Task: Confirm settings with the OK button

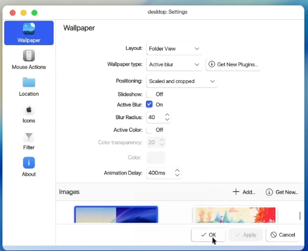Action: 209,235
